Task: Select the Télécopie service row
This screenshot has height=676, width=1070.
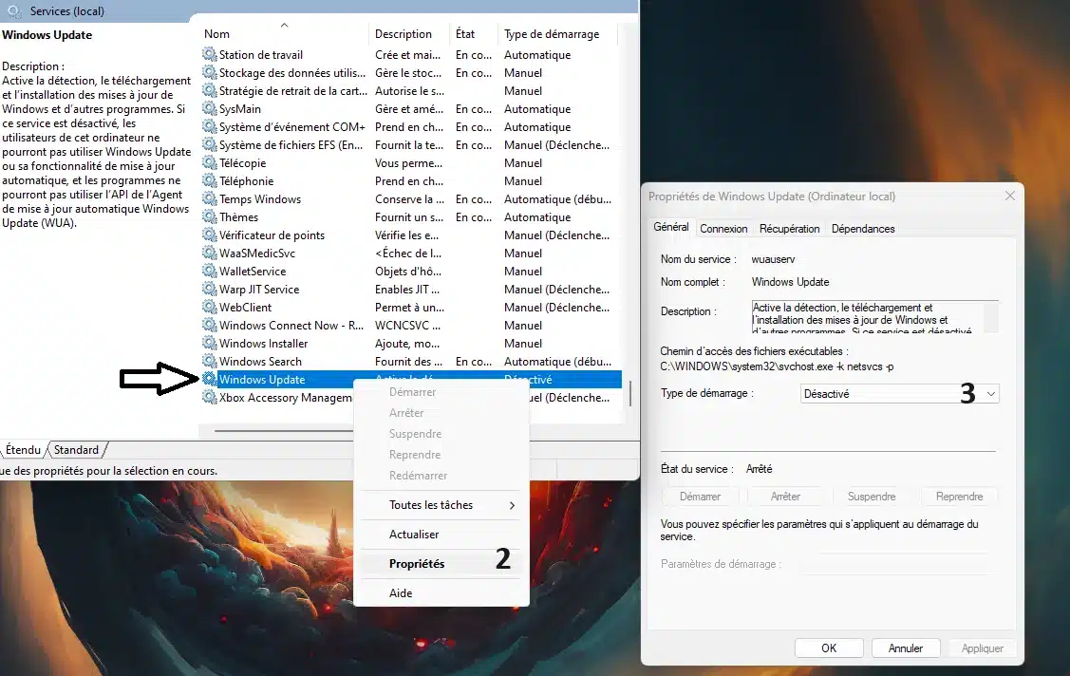Action: [x=411, y=162]
